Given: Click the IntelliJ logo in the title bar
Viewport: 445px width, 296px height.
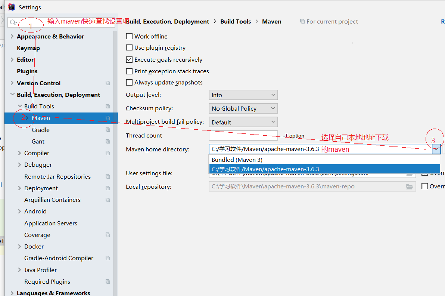Looking at the screenshot, I should [11, 7].
